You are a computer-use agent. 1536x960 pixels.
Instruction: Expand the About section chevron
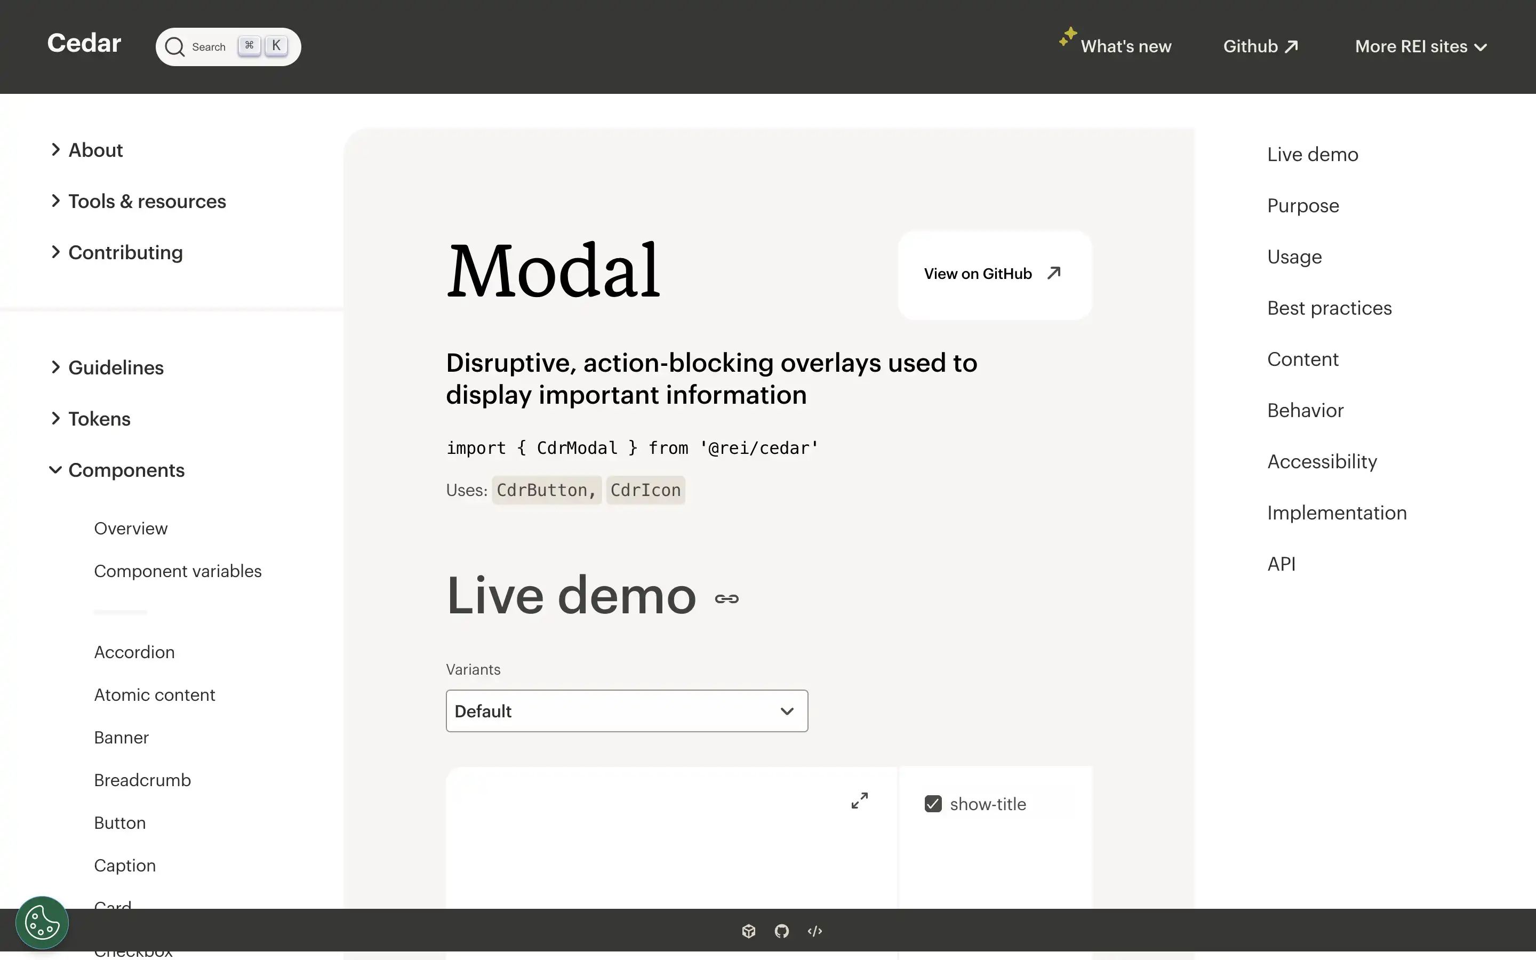[x=56, y=149]
